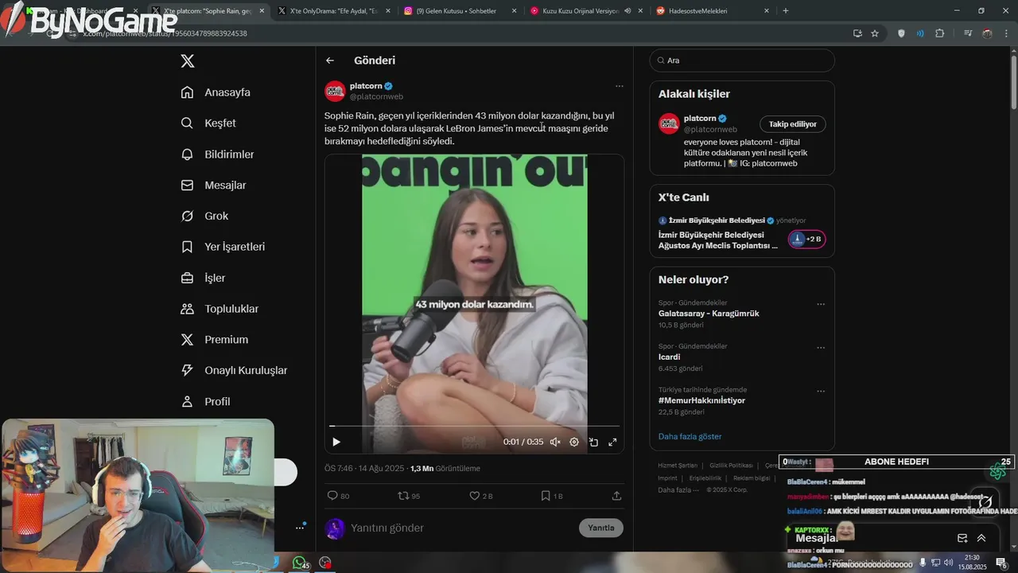This screenshot has width=1018, height=573.
Task: Close the Gelen Kutusu tab
Action: [514, 11]
